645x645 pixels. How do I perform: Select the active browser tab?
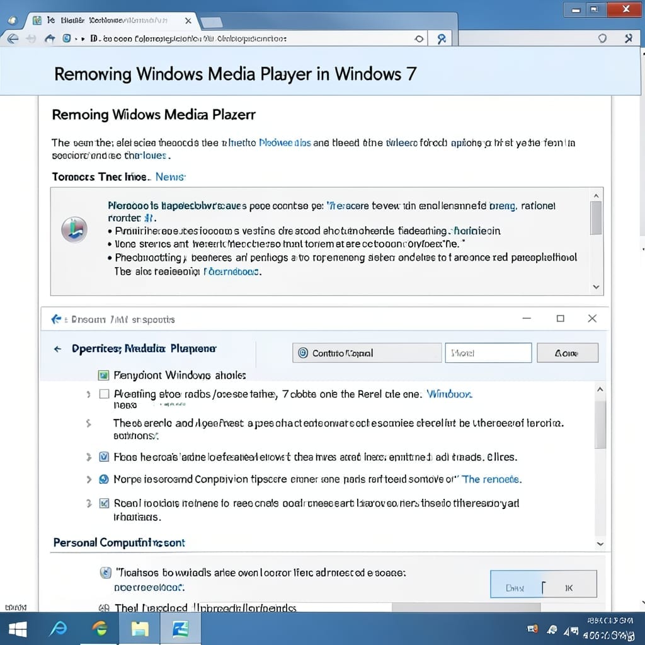coord(111,21)
